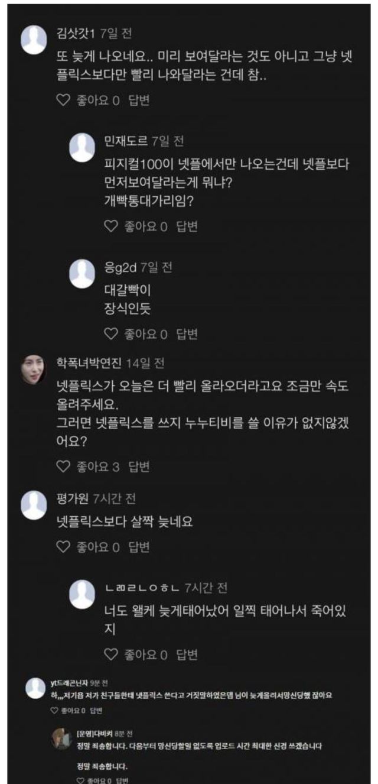The height and width of the screenshot is (784, 378).
Task: Like 김삿갓1's comment with the heart icon
Action: click(x=63, y=101)
